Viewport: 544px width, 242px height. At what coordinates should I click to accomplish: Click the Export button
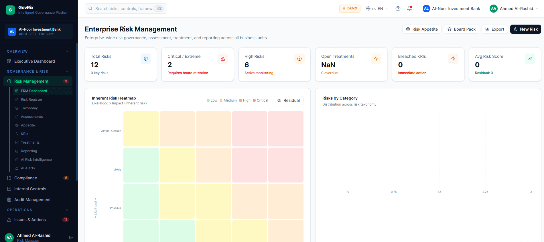point(495,29)
